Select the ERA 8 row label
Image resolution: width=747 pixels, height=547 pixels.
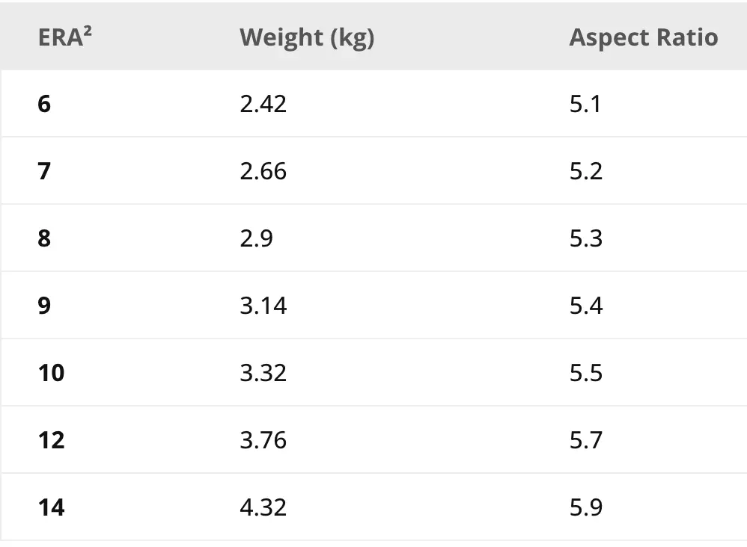click(44, 238)
